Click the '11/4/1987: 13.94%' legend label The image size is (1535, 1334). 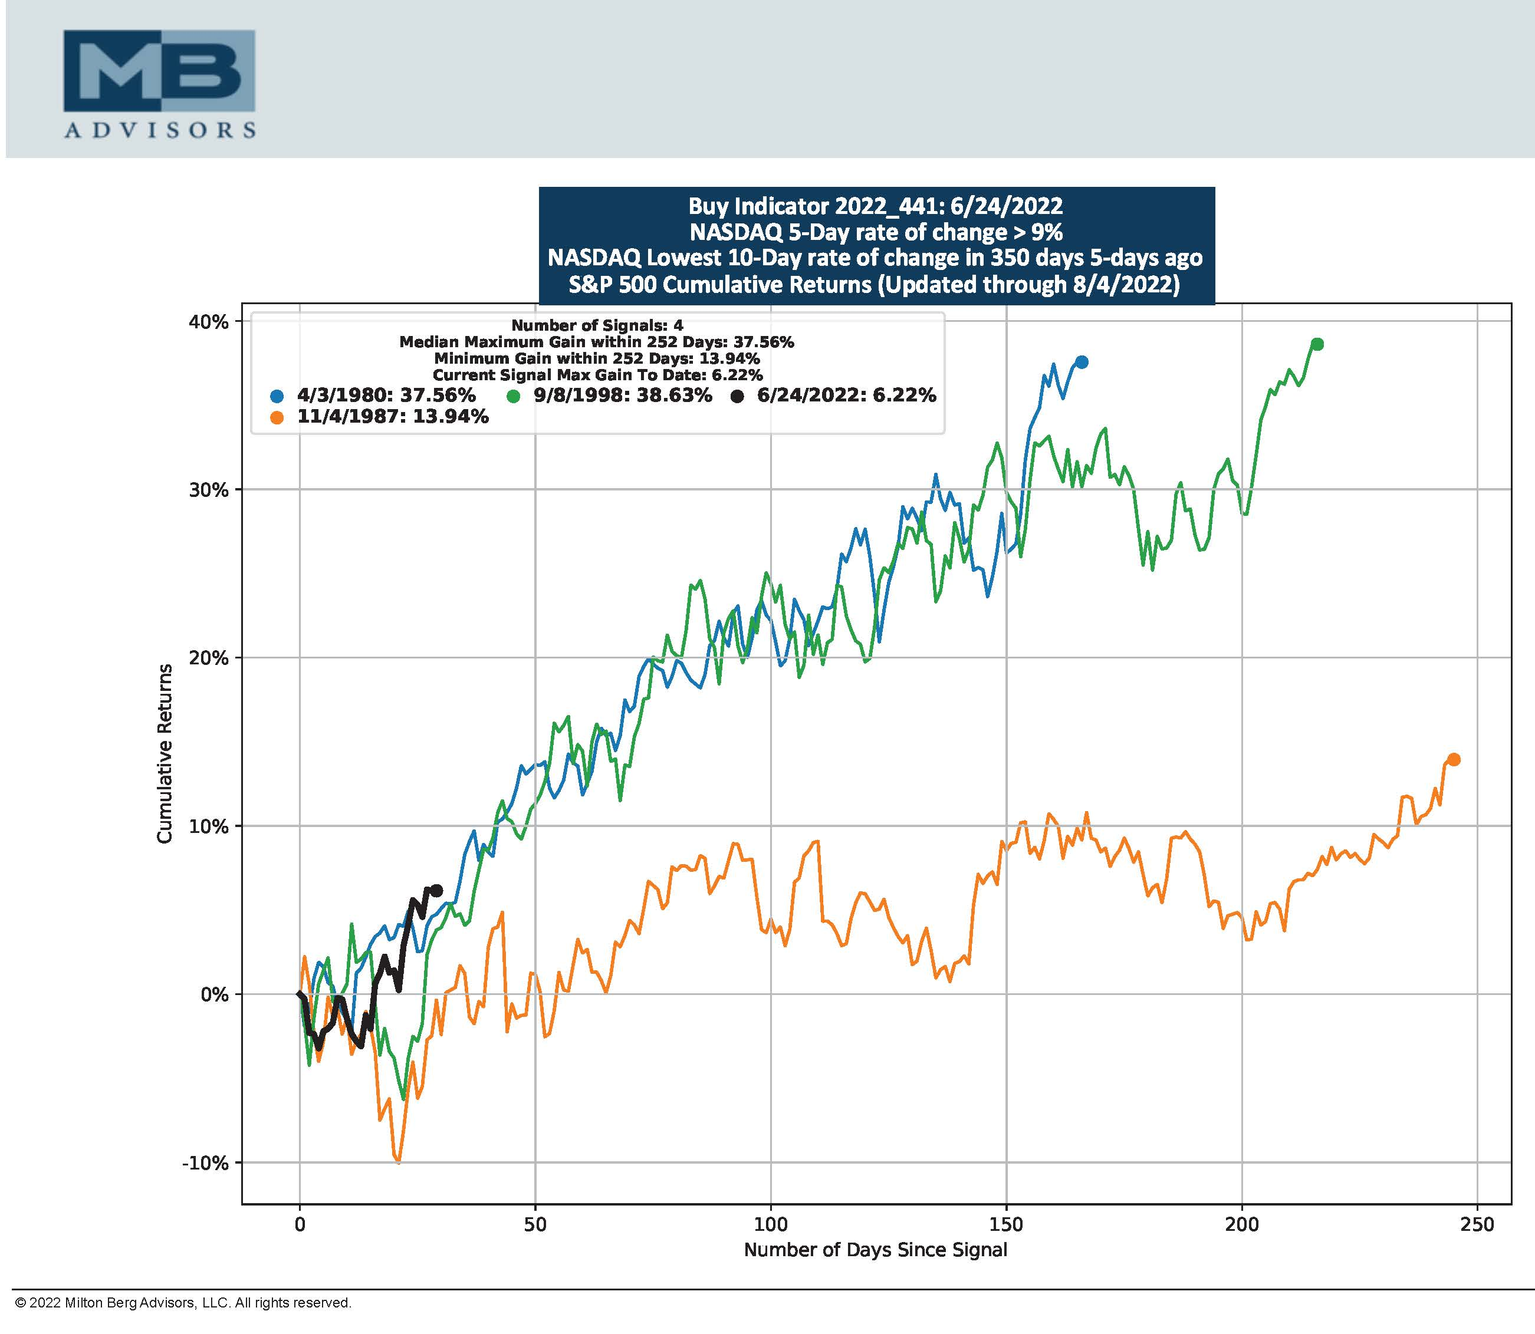393,417
